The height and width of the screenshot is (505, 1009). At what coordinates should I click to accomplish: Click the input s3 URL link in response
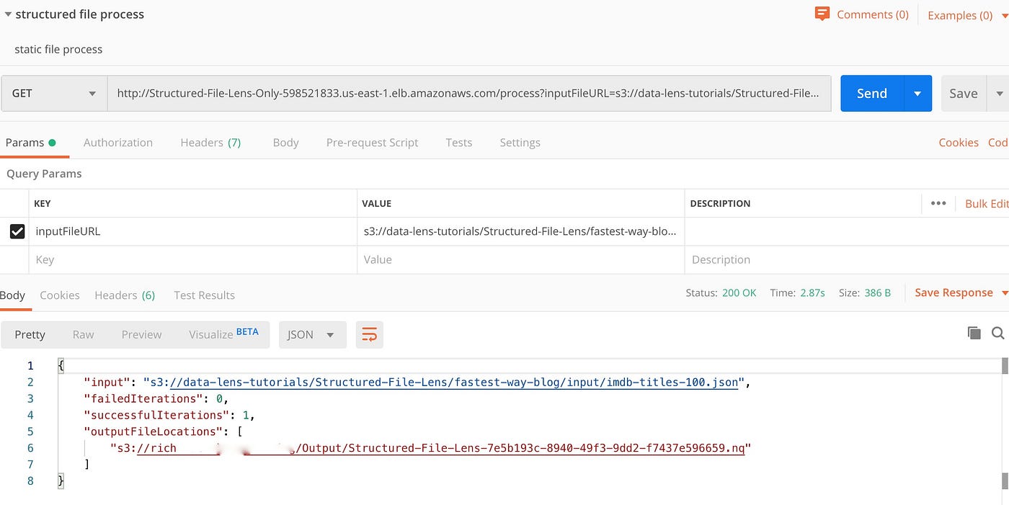click(455, 382)
